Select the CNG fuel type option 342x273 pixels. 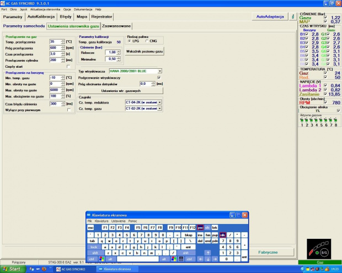point(147,41)
